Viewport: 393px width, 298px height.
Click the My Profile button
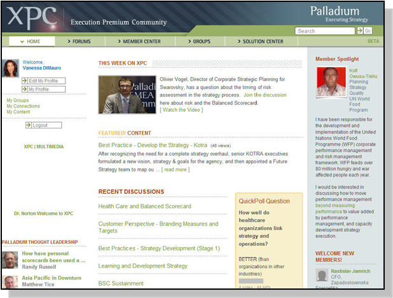click(x=44, y=89)
